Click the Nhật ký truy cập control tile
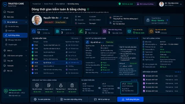This screenshot has height=104, width=185. coord(72,88)
